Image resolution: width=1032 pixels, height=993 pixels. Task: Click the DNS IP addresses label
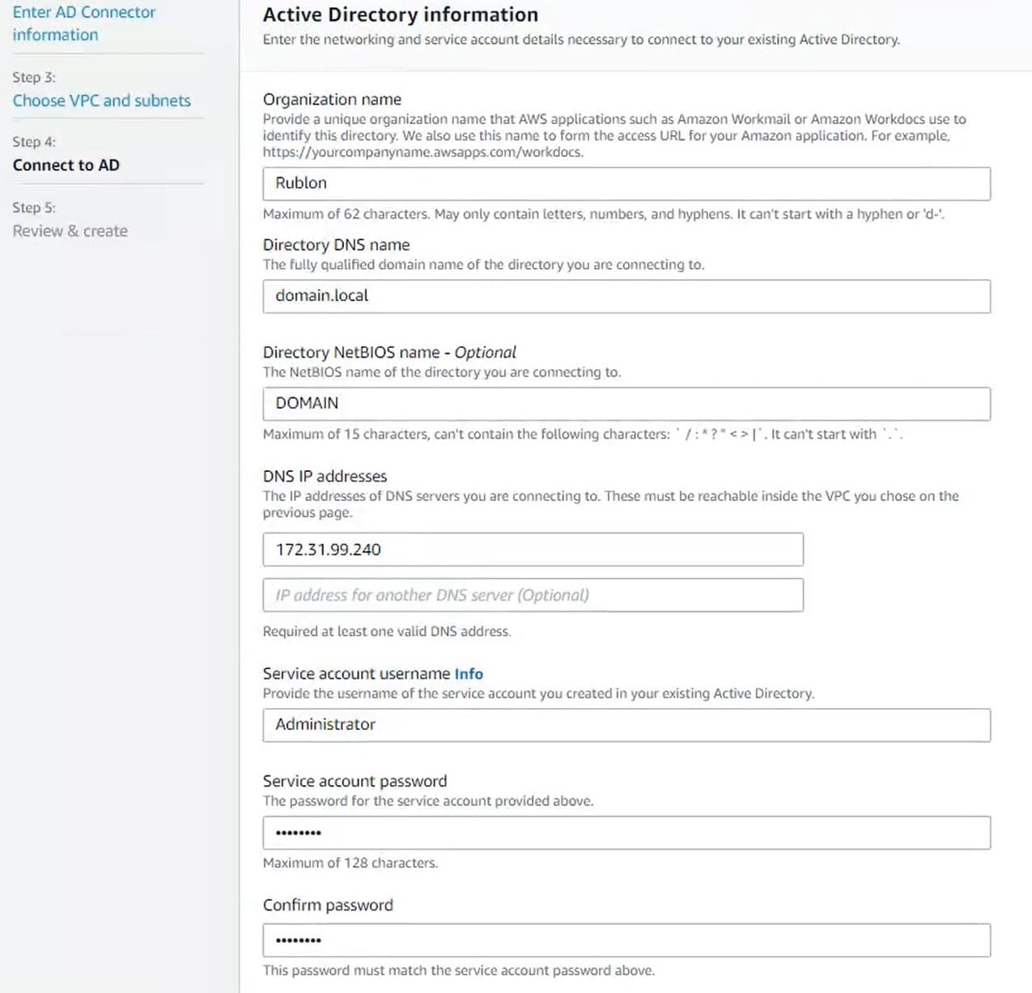click(325, 476)
